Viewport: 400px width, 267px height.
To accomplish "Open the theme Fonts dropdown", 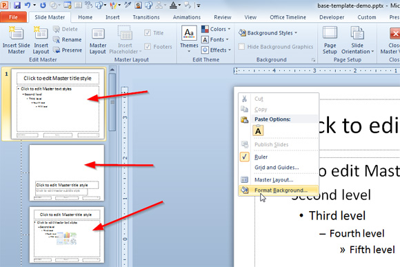I will [x=214, y=39].
